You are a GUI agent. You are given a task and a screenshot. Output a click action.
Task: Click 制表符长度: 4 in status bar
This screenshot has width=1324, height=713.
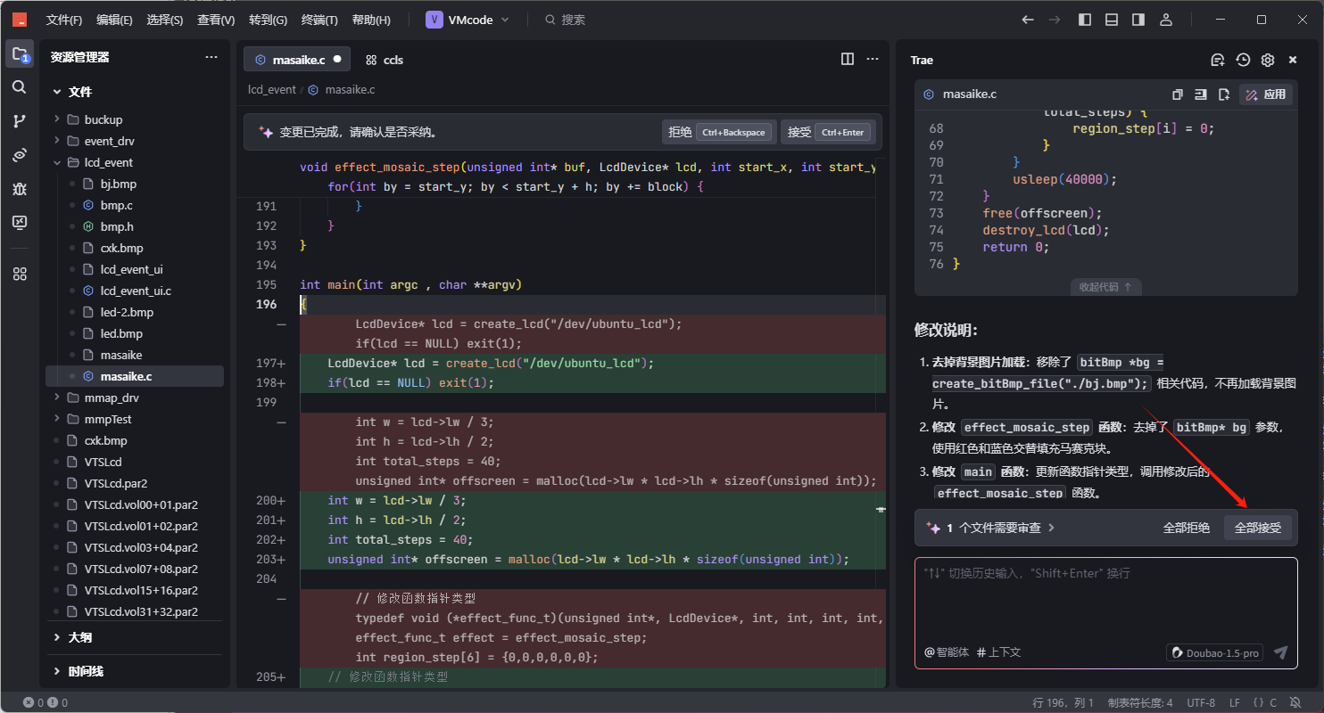(1139, 702)
